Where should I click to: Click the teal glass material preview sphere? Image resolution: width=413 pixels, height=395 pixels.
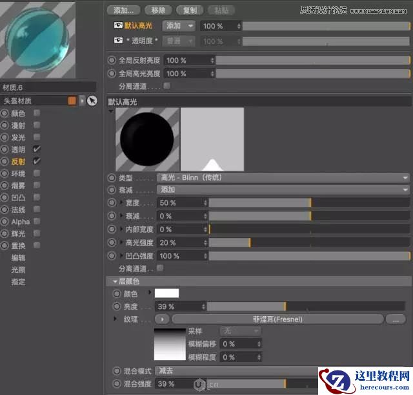pos(37,39)
